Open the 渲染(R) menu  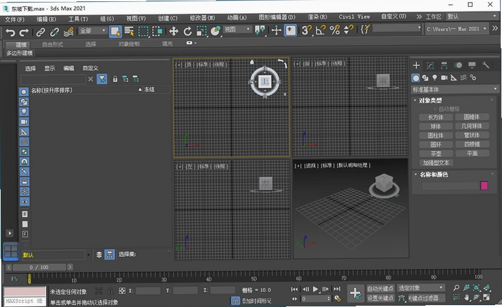coord(317,17)
